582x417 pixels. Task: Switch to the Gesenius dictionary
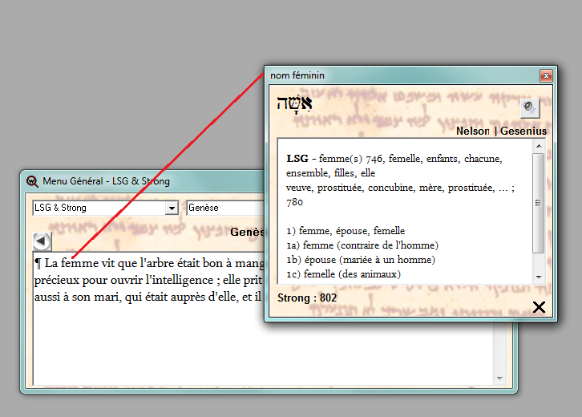tap(523, 131)
